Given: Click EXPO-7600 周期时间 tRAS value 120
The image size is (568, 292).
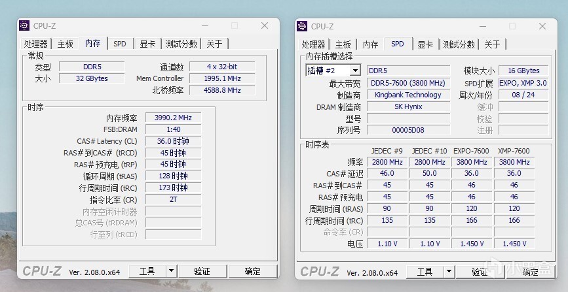Looking at the screenshot, I should tap(472, 208).
